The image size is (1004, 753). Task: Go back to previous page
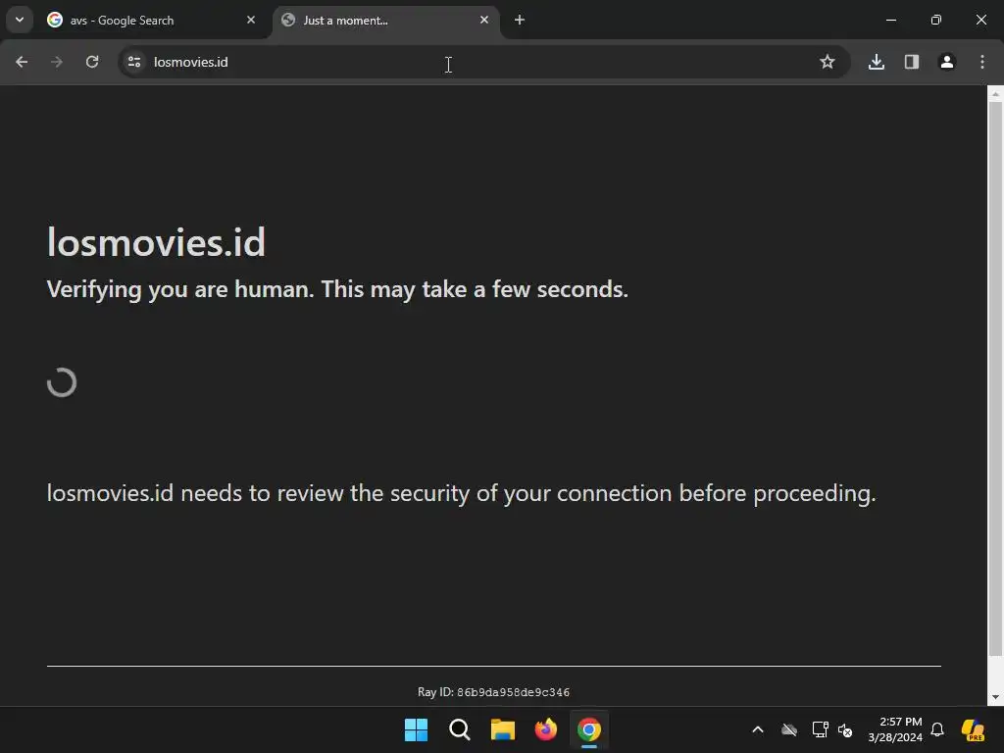22,62
